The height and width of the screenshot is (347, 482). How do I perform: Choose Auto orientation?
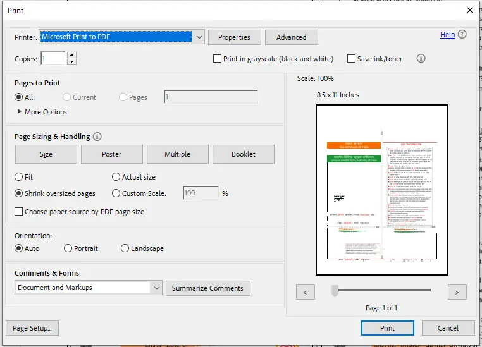[19, 248]
